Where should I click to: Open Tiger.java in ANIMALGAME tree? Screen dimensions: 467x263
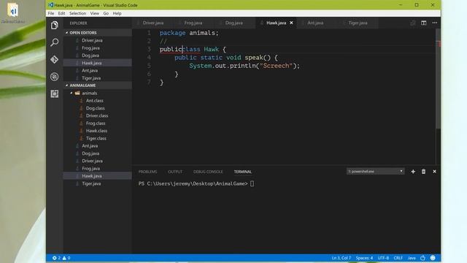[97, 183]
